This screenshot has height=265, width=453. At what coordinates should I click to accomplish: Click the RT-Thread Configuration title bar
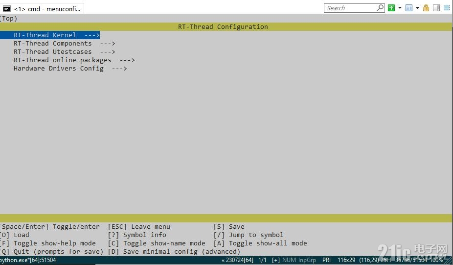[x=226, y=26]
